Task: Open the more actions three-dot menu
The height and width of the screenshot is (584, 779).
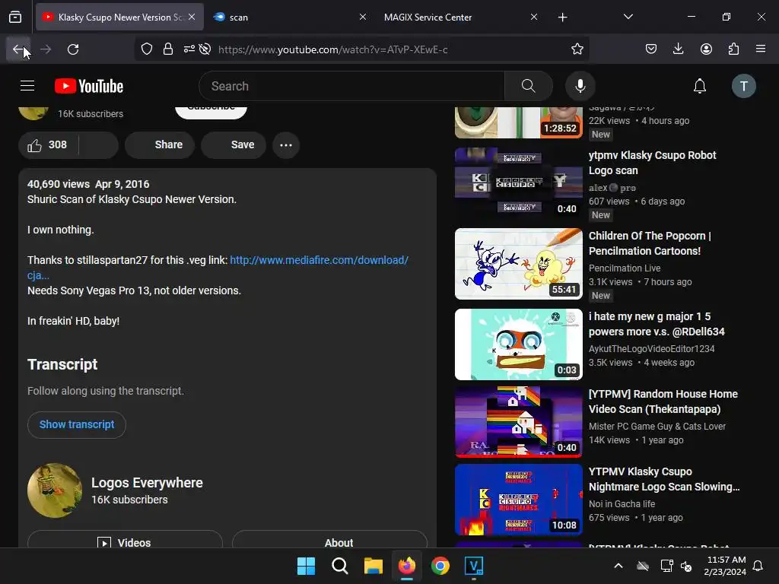Action: point(286,145)
